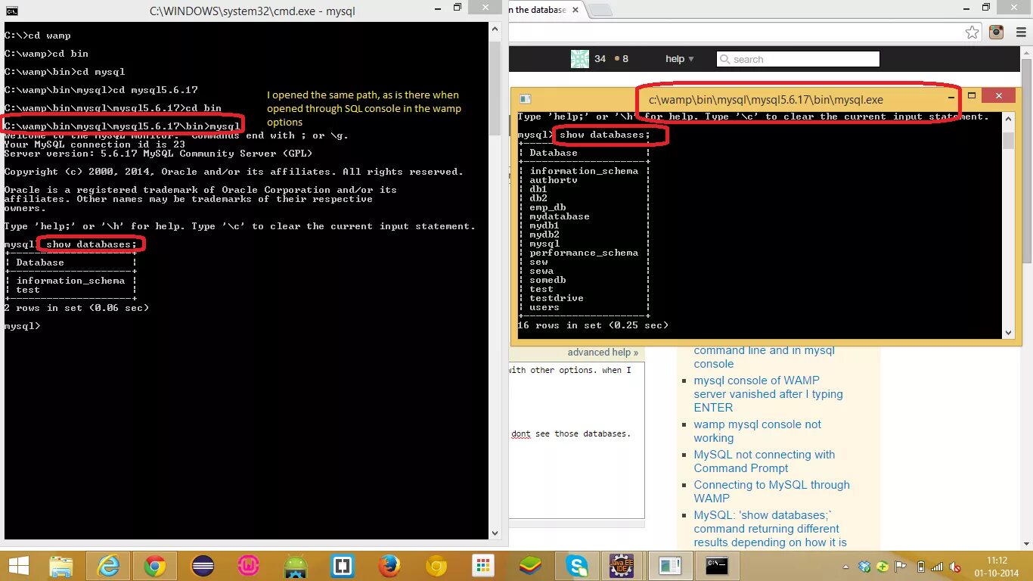Screen dimensions: 1033x581
Task: Click 'testdrive' in the mysql.exe console
Action: [x=557, y=298]
